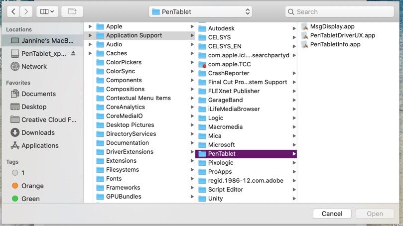403x226 pixels.
Task: Open the column view options button
Action: [47, 11]
